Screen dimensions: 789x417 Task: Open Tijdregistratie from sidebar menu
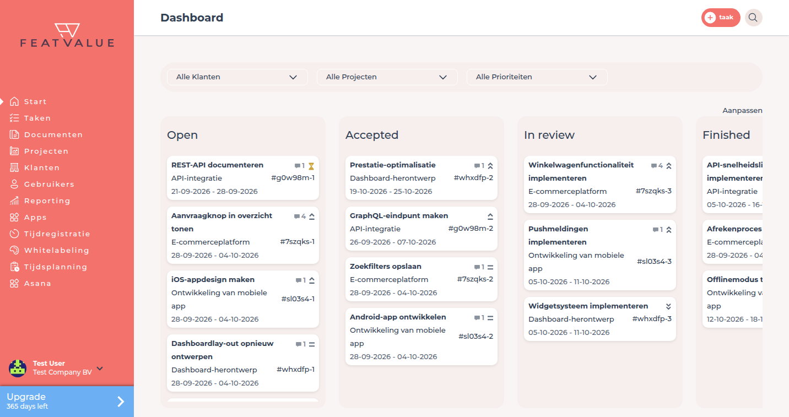[x=57, y=234]
